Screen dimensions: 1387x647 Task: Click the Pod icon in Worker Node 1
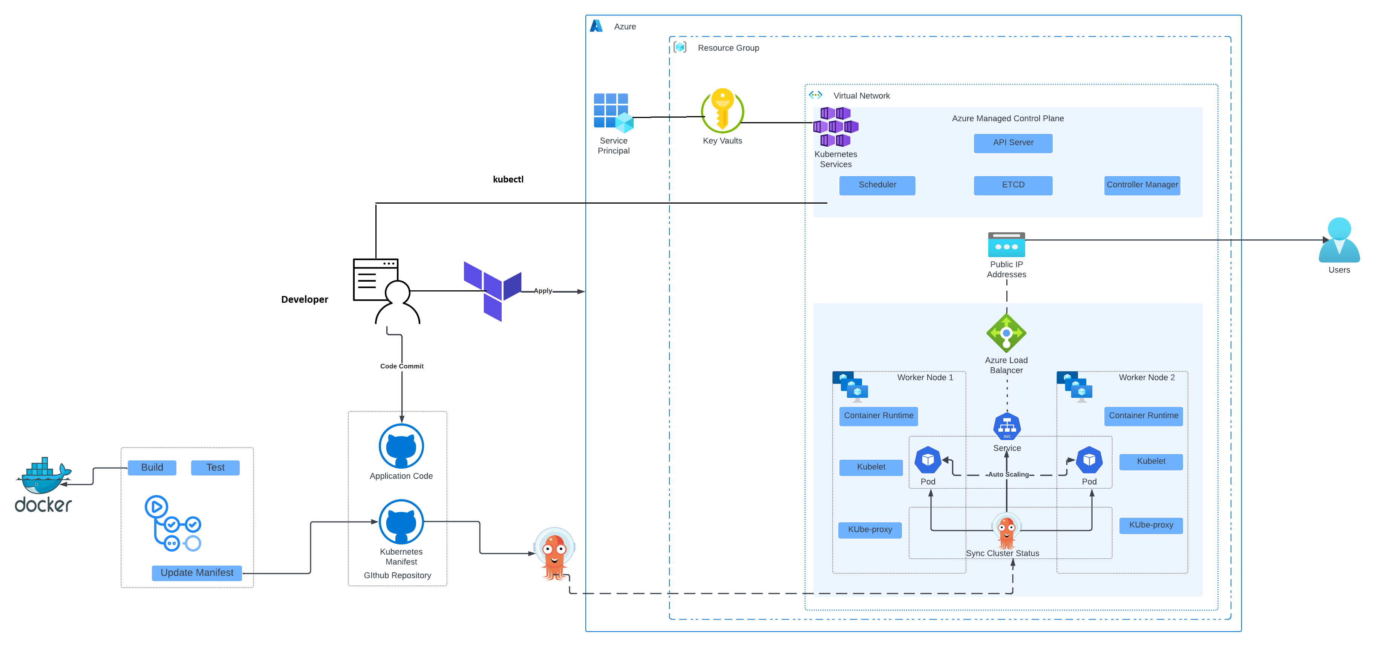coord(928,460)
